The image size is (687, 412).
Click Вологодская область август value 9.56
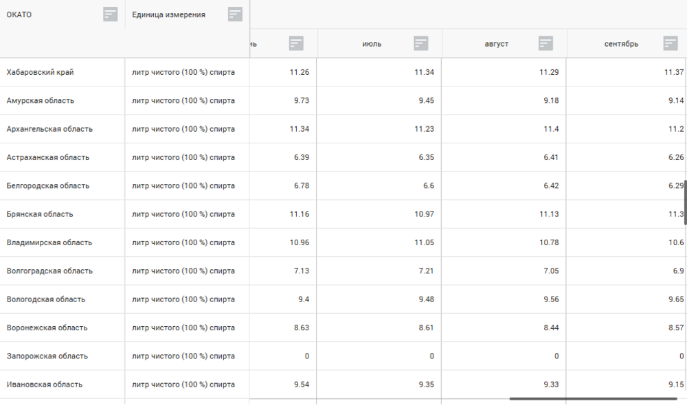click(x=549, y=299)
